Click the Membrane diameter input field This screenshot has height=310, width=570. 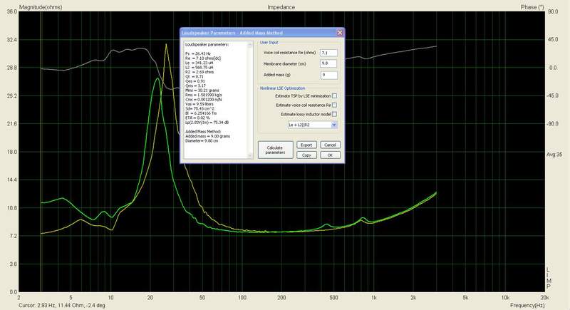click(x=328, y=63)
